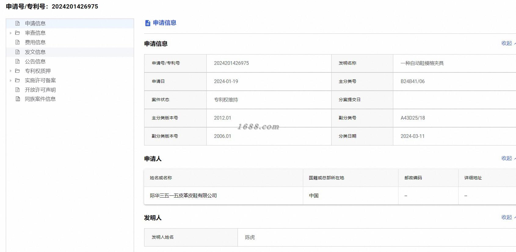Select 开放许可声明 in the sidebar

point(40,90)
